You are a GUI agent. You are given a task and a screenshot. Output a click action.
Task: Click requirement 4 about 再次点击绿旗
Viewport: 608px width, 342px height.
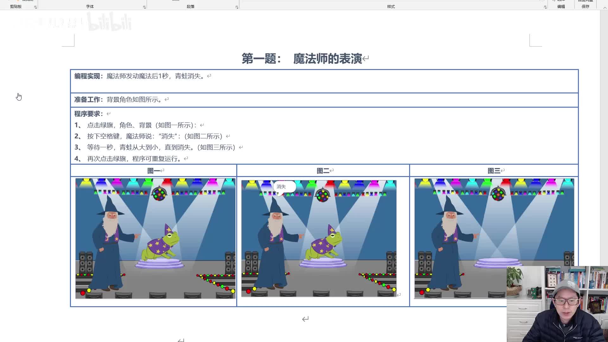pyautogui.click(x=129, y=159)
